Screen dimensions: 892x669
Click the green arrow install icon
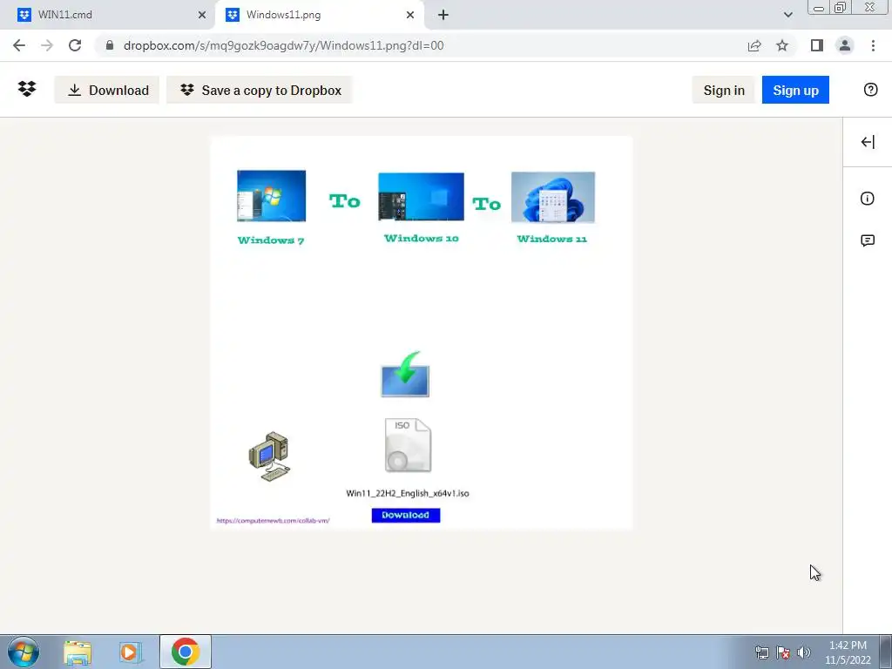pyautogui.click(x=405, y=374)
